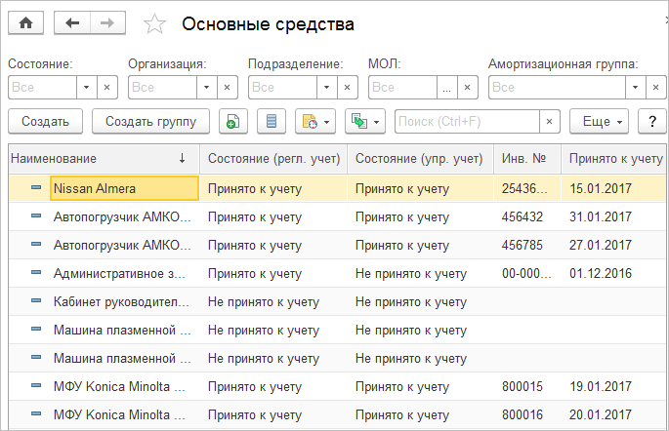Clear the search field with X

click(550, 122)
